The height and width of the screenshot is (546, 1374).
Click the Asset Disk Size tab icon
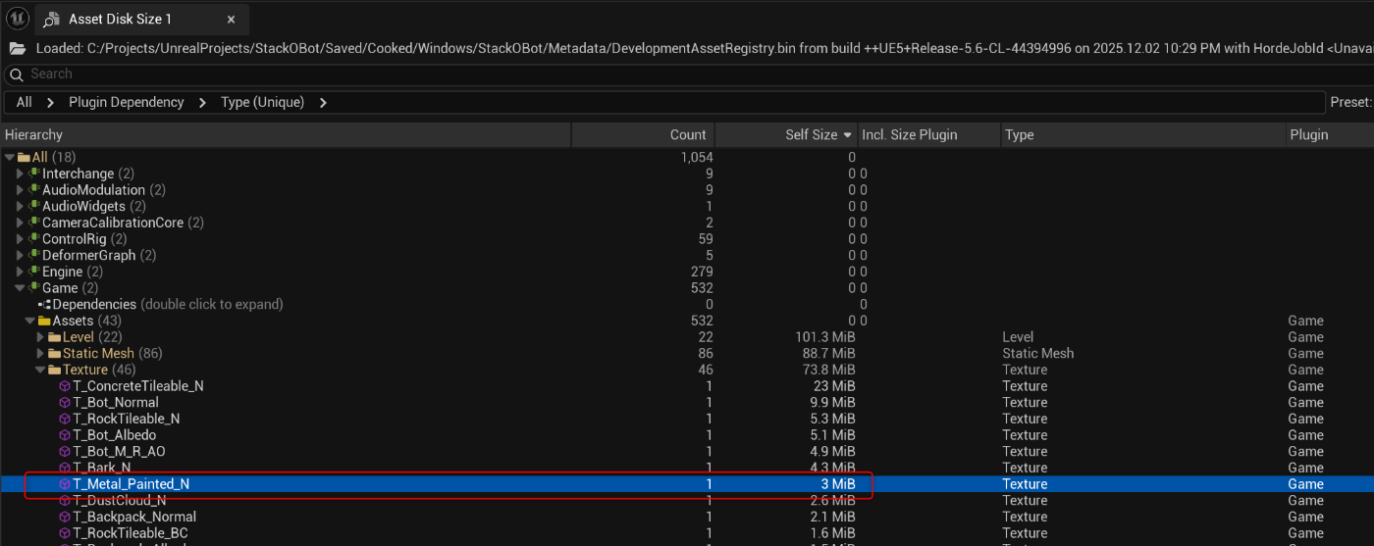pos(51,20)
